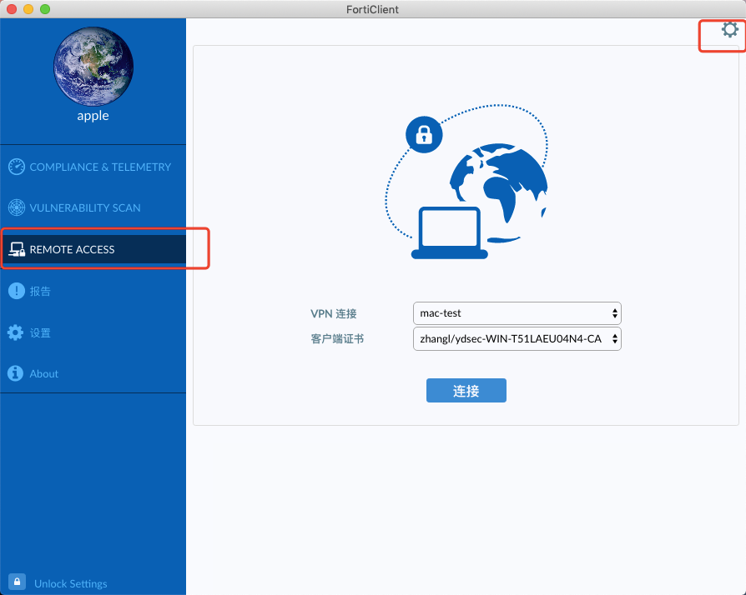Click the Remote Access laptop-lock icon
This screenshot has height=595, width=746.
[17, 249]
